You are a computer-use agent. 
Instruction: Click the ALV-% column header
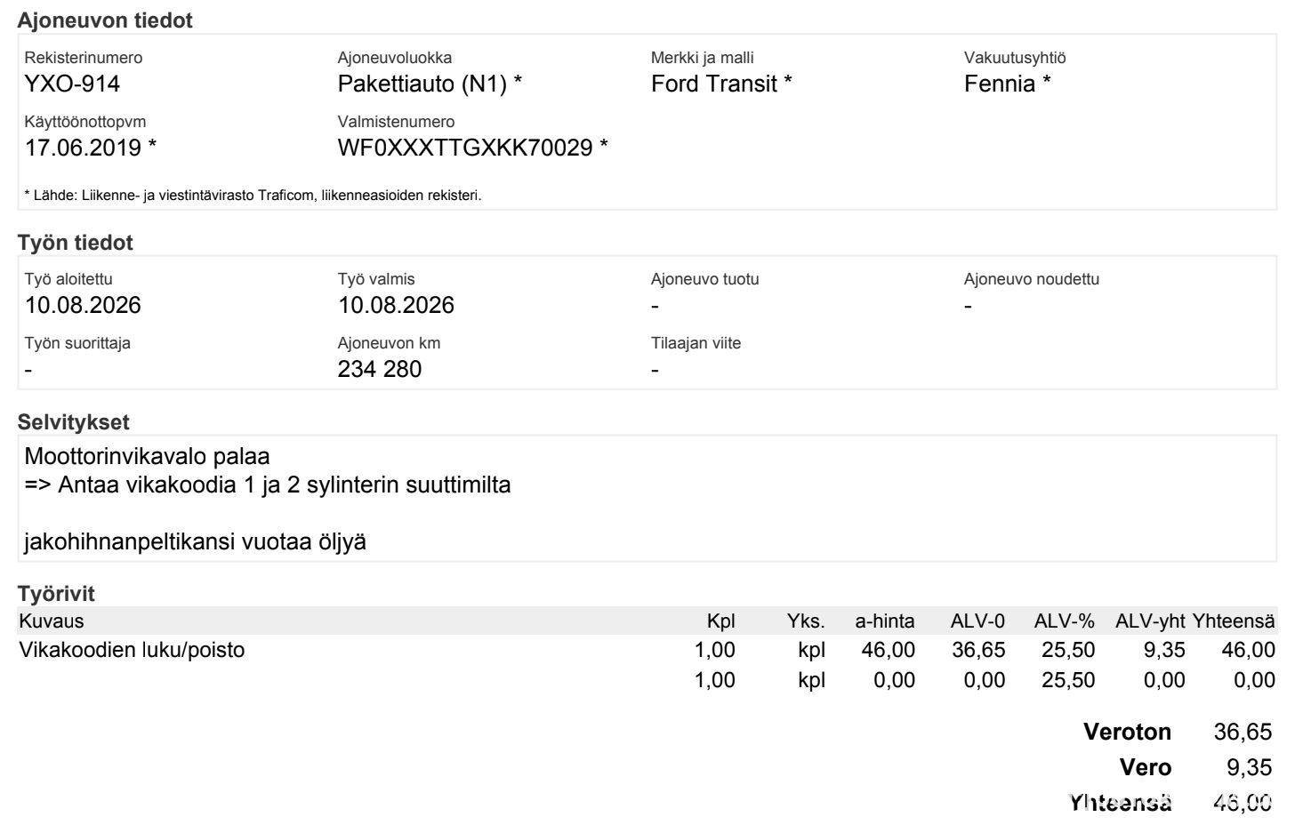(x=1064, y=621)
